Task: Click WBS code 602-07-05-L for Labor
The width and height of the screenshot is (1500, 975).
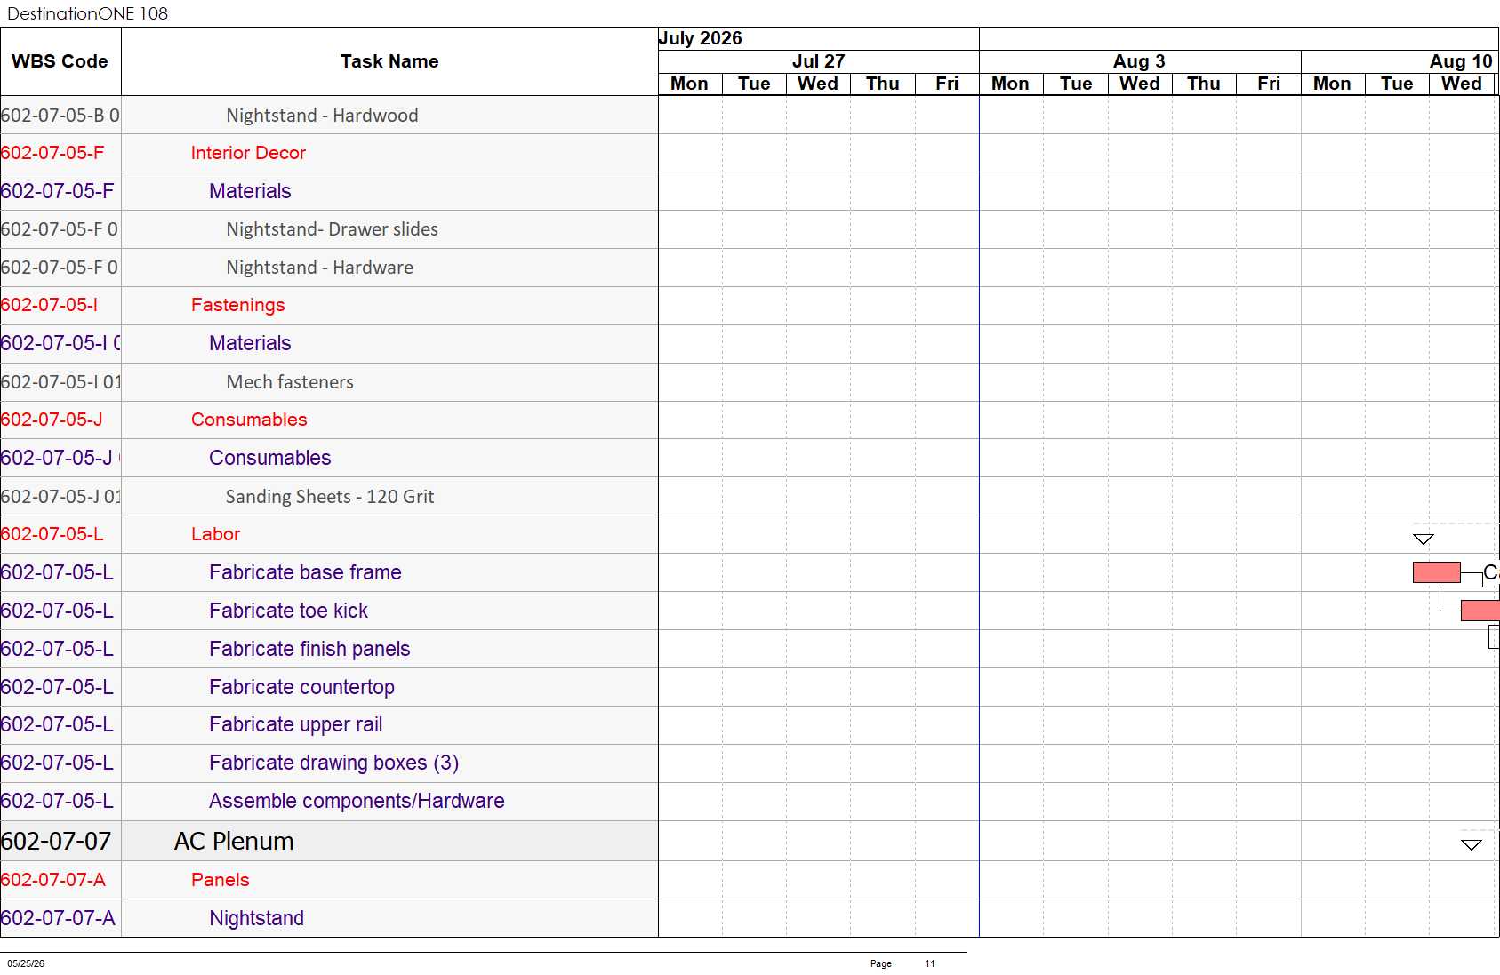Action: tap(52, 534)
